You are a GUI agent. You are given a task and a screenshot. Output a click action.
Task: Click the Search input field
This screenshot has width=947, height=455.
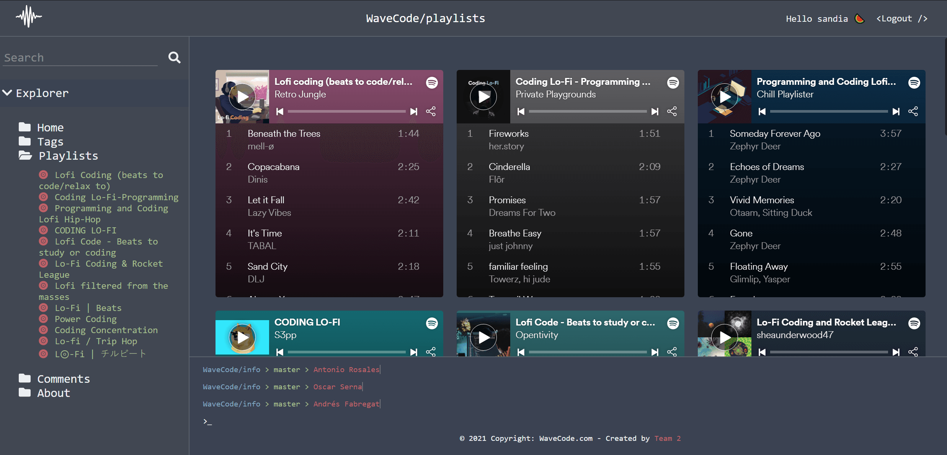(x=80, y=57)
